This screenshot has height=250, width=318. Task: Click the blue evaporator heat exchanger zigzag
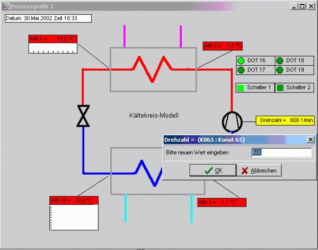(x=149, y=173)
